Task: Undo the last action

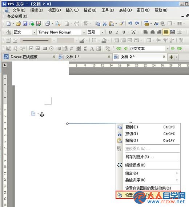Action: pyautogui.click(x=130, y=24)
